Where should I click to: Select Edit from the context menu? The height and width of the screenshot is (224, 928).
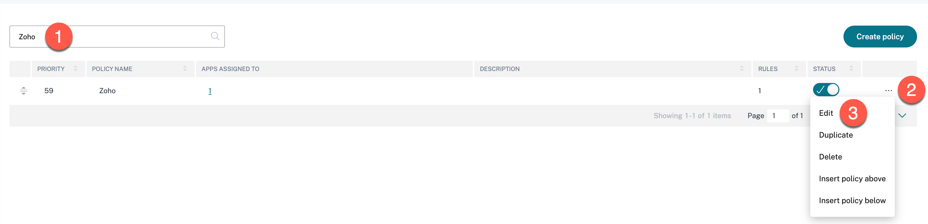[826, 113]
